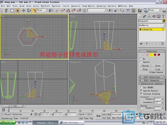Screen dimensions: 167x125
Task: Select Edge sub-object level
Action: pos(147,55)
